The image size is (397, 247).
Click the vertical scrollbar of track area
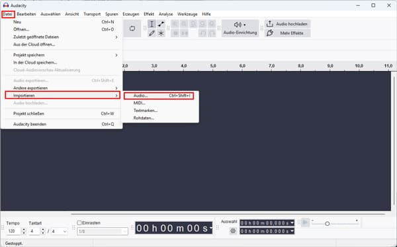[x=394, y=141]
